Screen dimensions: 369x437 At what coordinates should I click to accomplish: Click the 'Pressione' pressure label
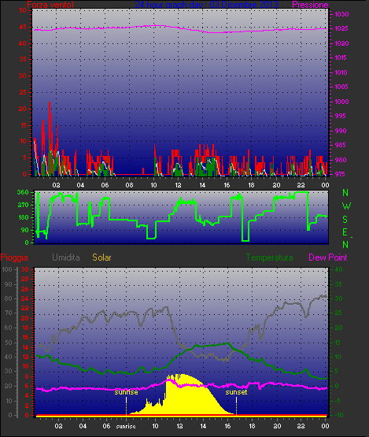[310, 5]
